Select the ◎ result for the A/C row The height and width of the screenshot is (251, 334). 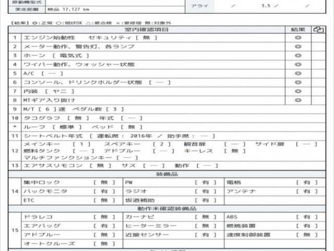[298, 74]
